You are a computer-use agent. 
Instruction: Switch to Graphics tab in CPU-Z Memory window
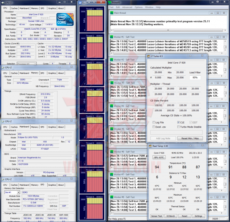pyautogui.click(x=52, y=73)
